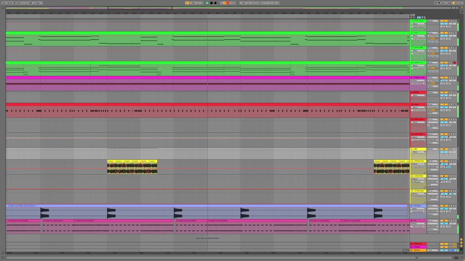The width and height of the screenshot is (465, 261).
Task: Solo the guitar/bass group track
Action: coord(450,21)
